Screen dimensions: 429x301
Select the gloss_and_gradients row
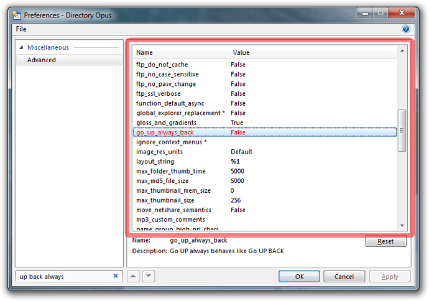click(265, 123)
